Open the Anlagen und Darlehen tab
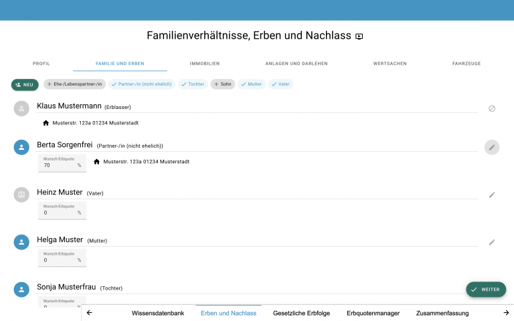This screenshot has height=321, width=514. point(296,64)
